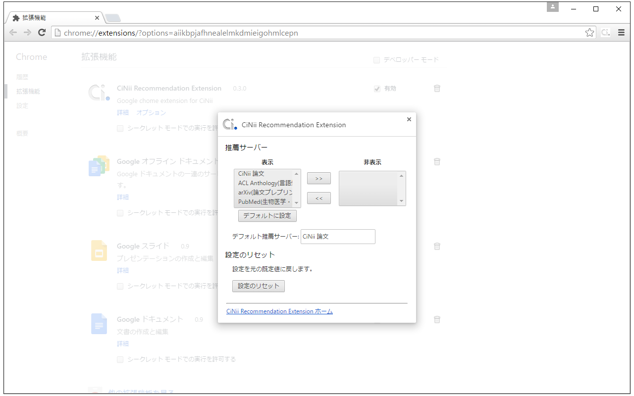Click the up arrow of the 非表示 list's scrollbar
The height and width of the screenshot is (396, 634).
point(402,176)
